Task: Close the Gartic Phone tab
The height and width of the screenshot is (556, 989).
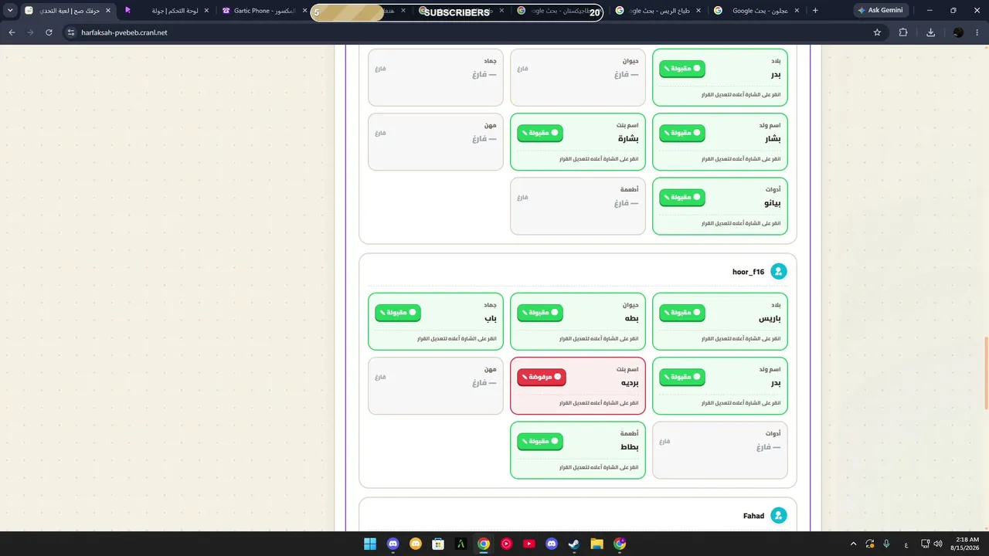Action: pos(304,11)
